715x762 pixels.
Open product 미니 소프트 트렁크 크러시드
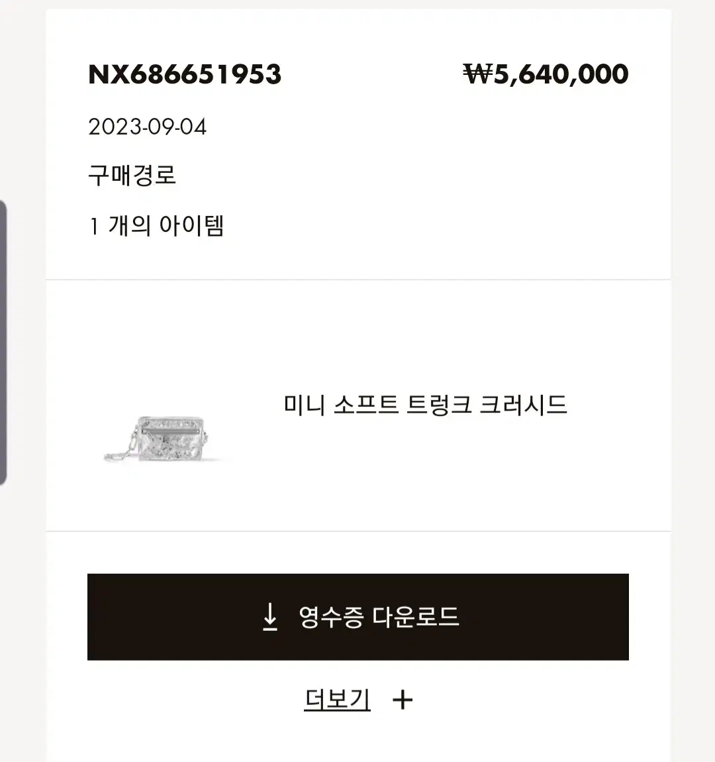point(425,404)
